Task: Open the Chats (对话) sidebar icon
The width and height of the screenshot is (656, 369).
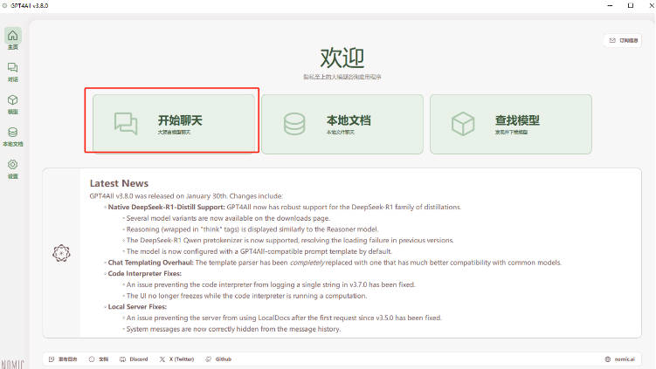Action: [x=13, y=72]
